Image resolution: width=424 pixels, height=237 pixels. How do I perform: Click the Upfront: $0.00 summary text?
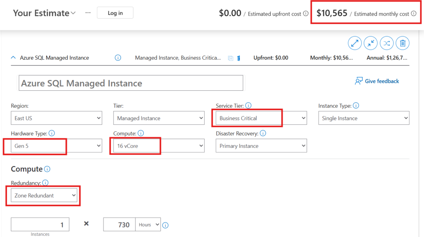coord(271,58)
